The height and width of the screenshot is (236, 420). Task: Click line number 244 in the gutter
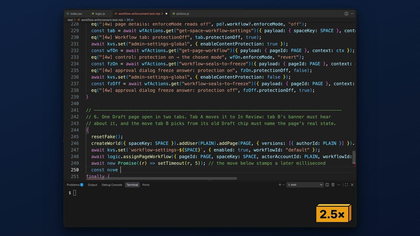tap(75, 130)
